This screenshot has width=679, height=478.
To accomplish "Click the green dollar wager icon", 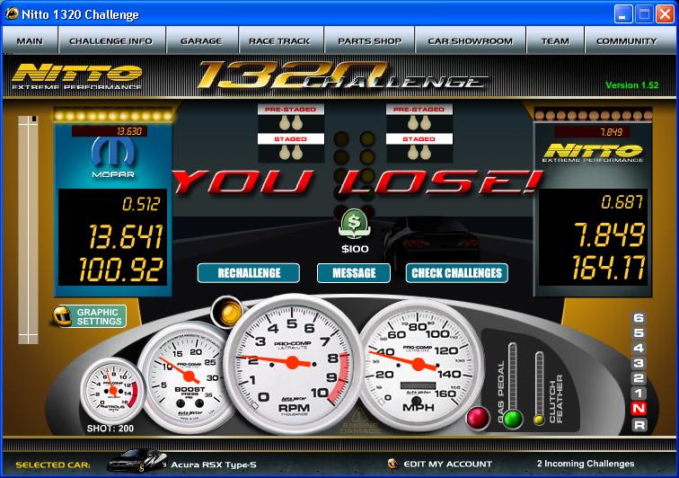I will (354, 224).
